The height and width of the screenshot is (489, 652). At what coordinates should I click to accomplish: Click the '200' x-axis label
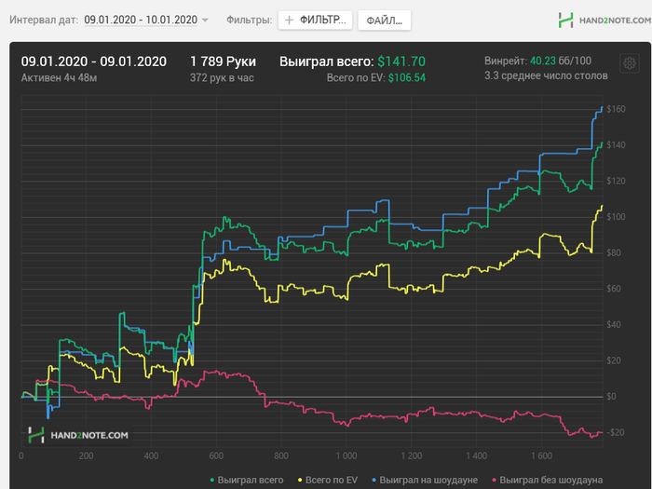pyautogui.click(x=86, y=456)
